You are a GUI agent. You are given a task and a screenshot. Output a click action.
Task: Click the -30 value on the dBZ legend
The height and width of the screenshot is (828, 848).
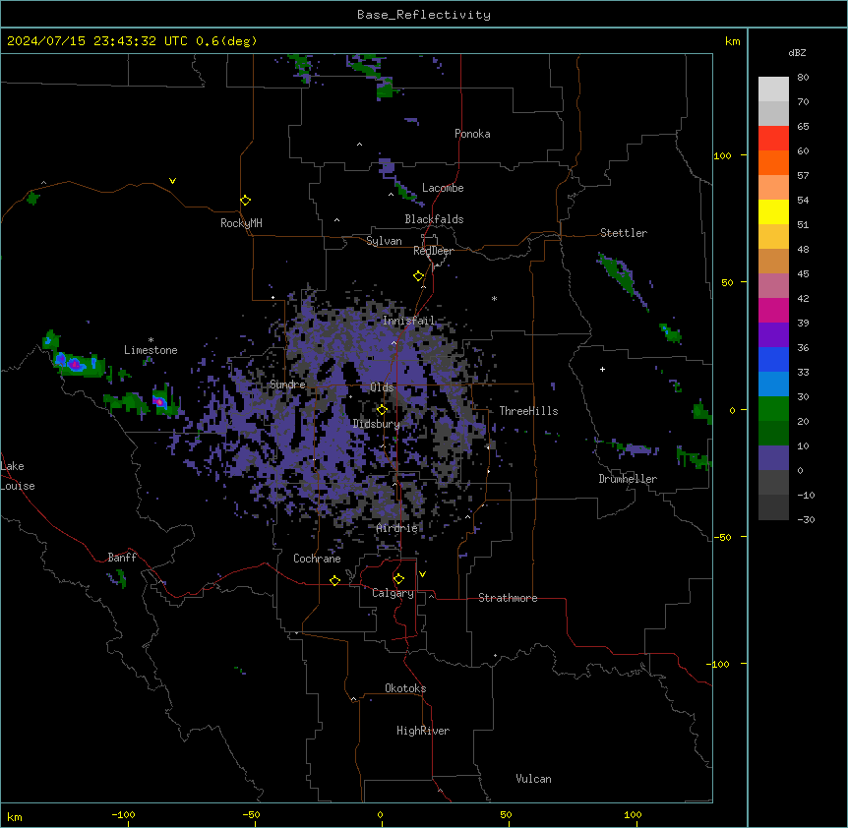coord(806,519)
